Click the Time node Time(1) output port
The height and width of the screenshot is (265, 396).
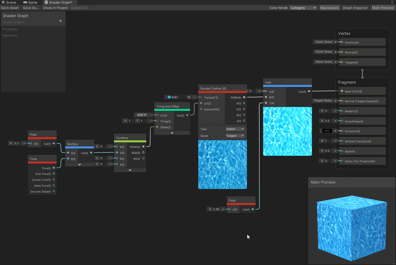point(54,168)
